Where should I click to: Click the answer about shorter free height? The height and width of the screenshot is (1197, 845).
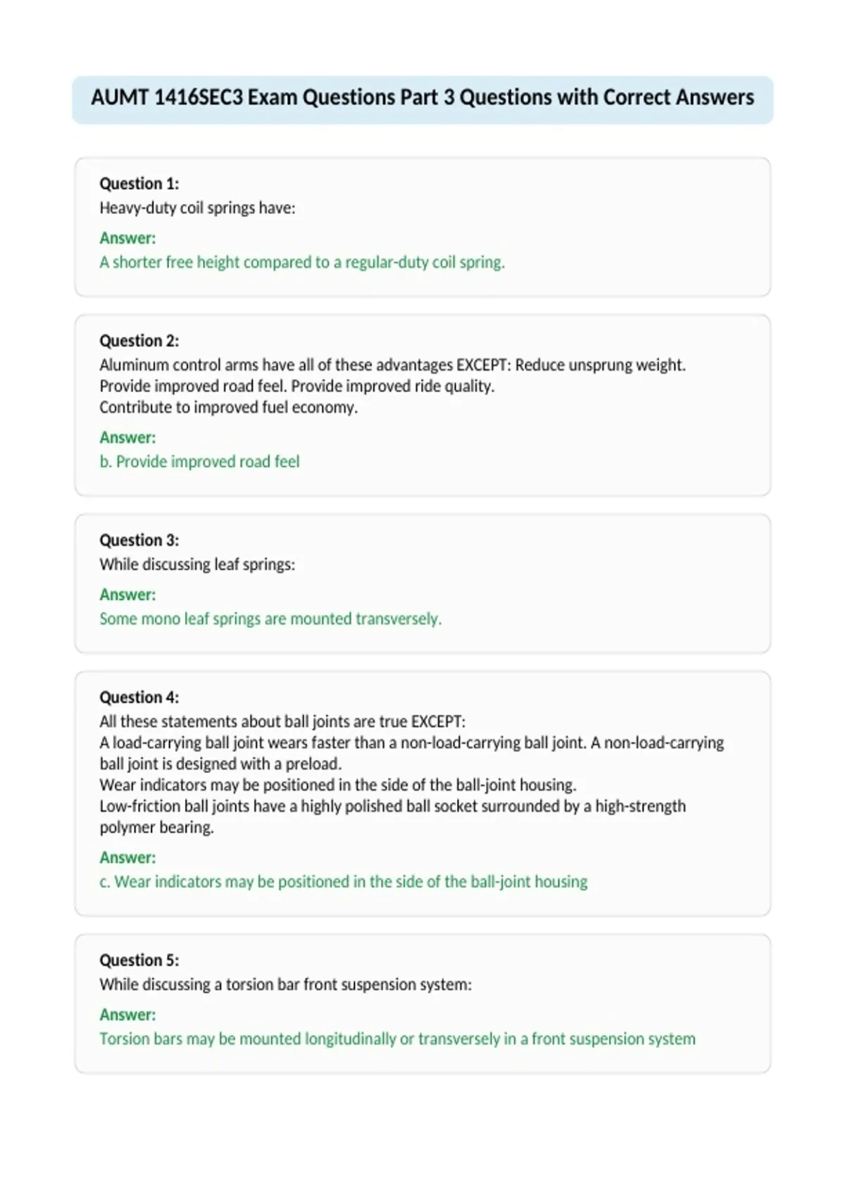(302, 263)
